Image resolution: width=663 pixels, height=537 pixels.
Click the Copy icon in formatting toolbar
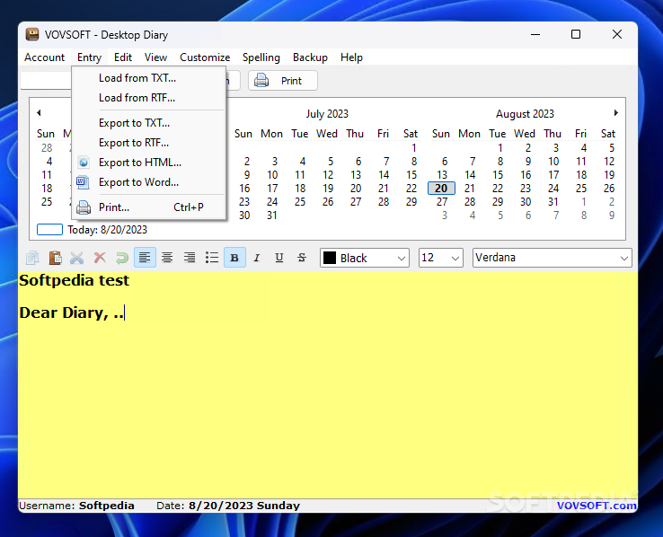click(x=32, y=258)
